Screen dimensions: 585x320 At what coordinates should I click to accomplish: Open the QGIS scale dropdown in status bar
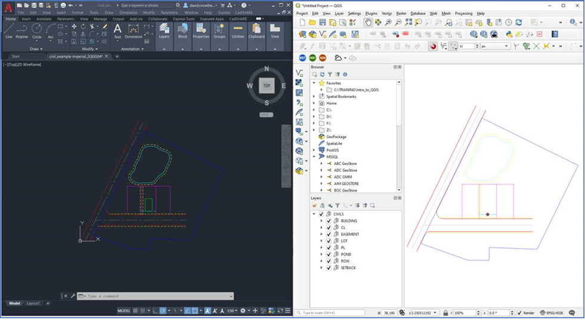pos(435,313)
